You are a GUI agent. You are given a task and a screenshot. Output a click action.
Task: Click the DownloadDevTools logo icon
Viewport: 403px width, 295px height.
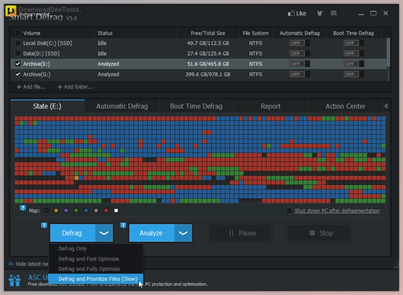[x=11, y=11]
